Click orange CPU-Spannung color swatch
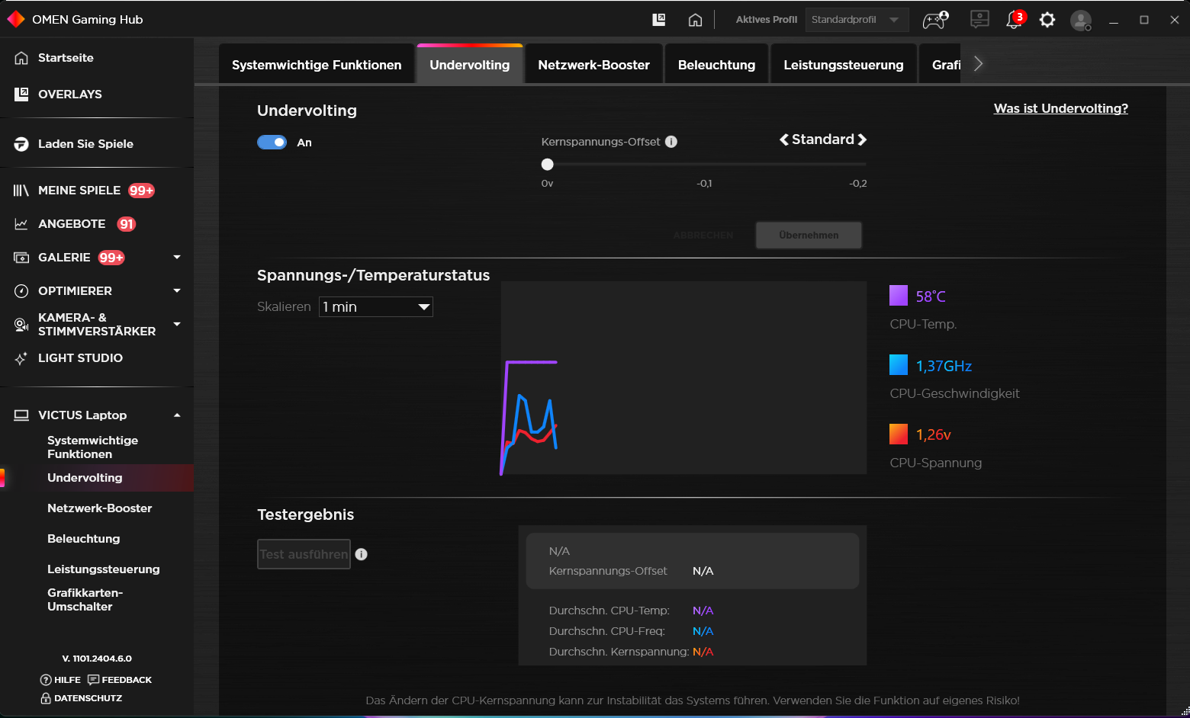 899,434
